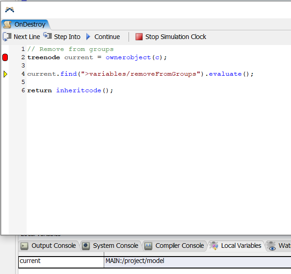Image resolution: width=291 pixels, height=274 pixels.
Task: Select the 'current' variable name cell
Action: coord(61,261)
